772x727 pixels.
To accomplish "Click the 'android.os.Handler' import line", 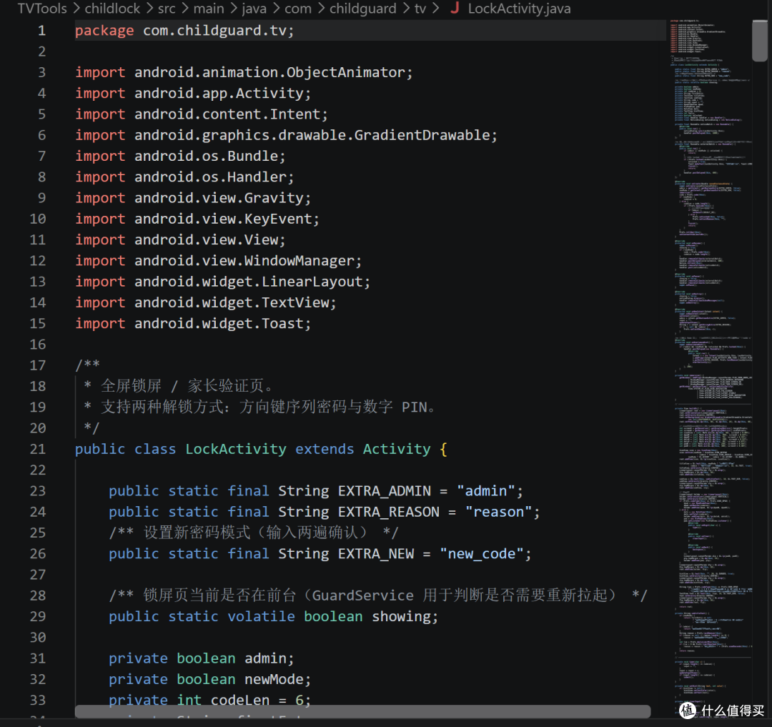I will pyautogui.click(x=184, y=177).
